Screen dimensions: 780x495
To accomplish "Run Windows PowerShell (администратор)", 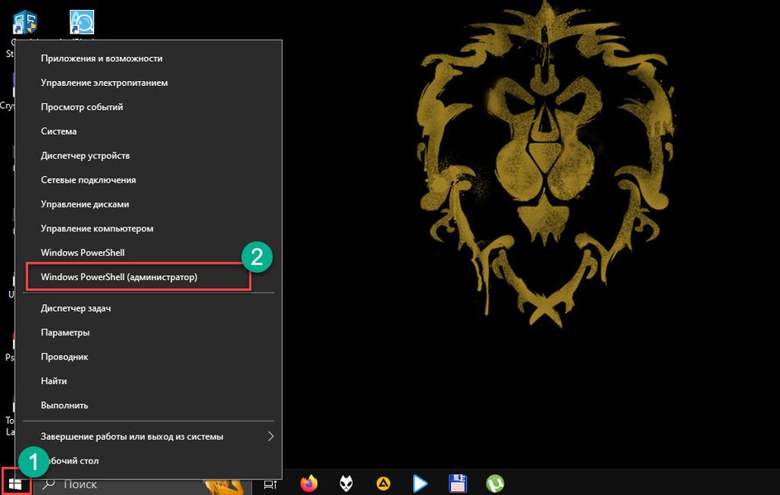I will tap(148, 277).
